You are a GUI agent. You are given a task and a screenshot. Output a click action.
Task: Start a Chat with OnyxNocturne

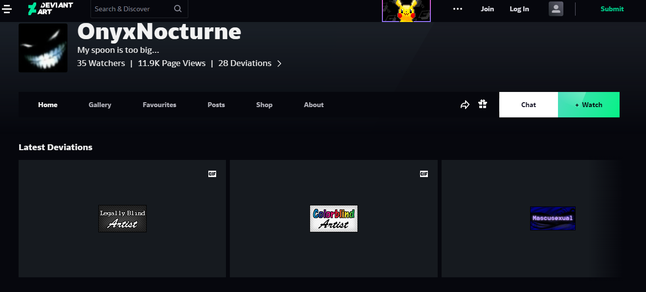coord(529,105)
